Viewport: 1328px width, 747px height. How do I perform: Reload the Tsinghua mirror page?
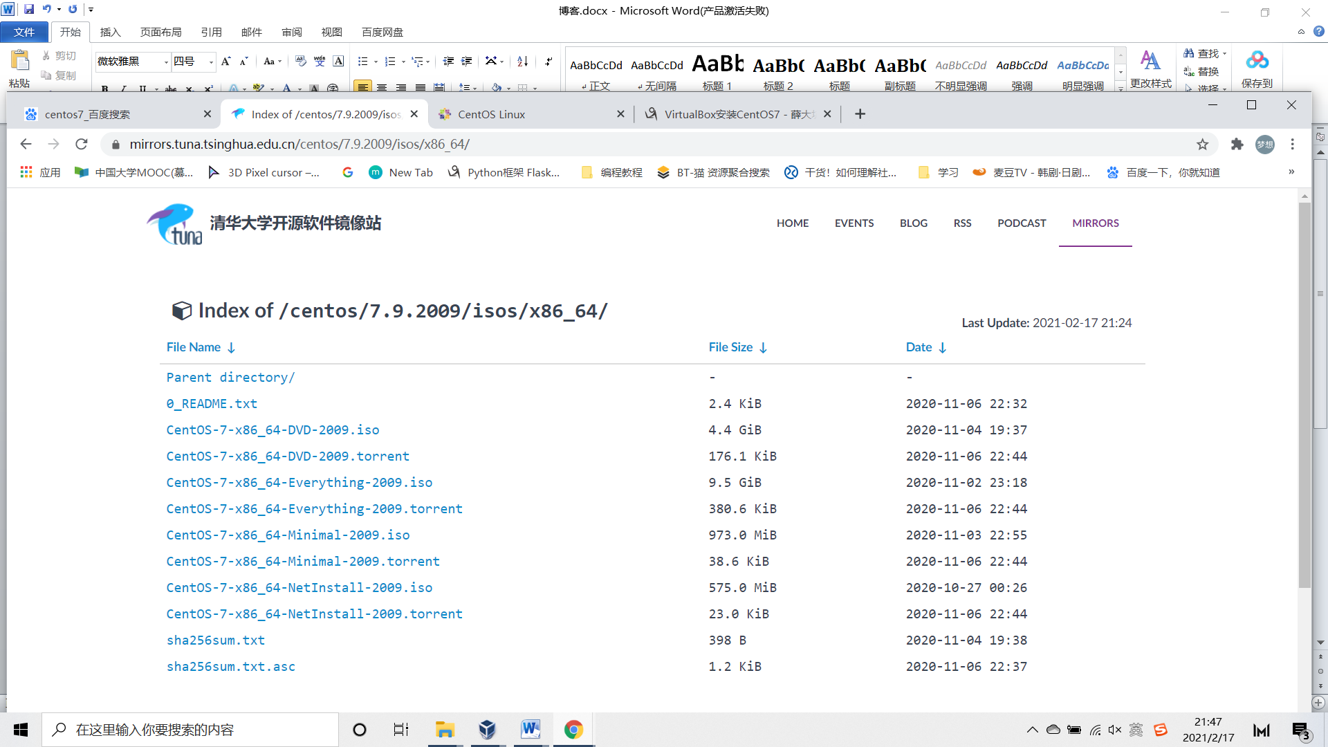[x=82, y=144]
